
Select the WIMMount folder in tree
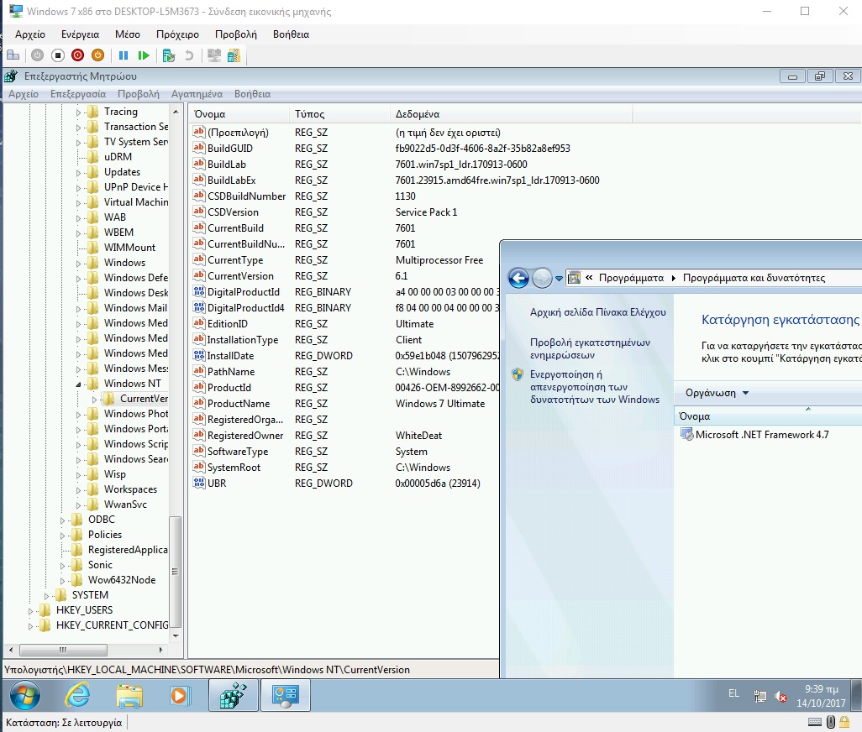tap(129, 247)
